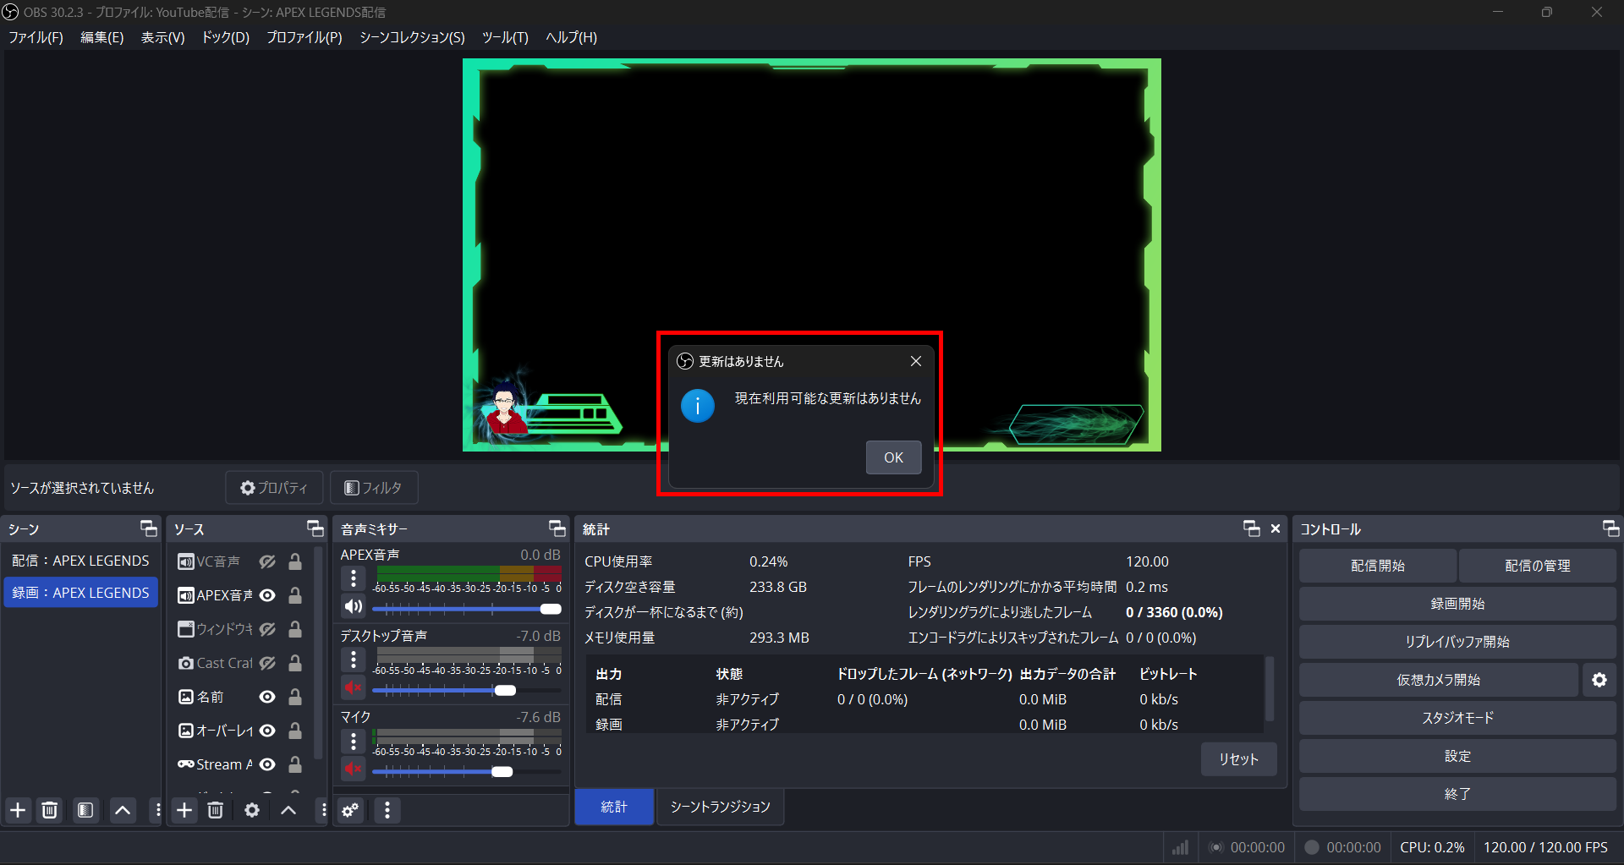Open source properties gear icon

click(x=252, y=810)
